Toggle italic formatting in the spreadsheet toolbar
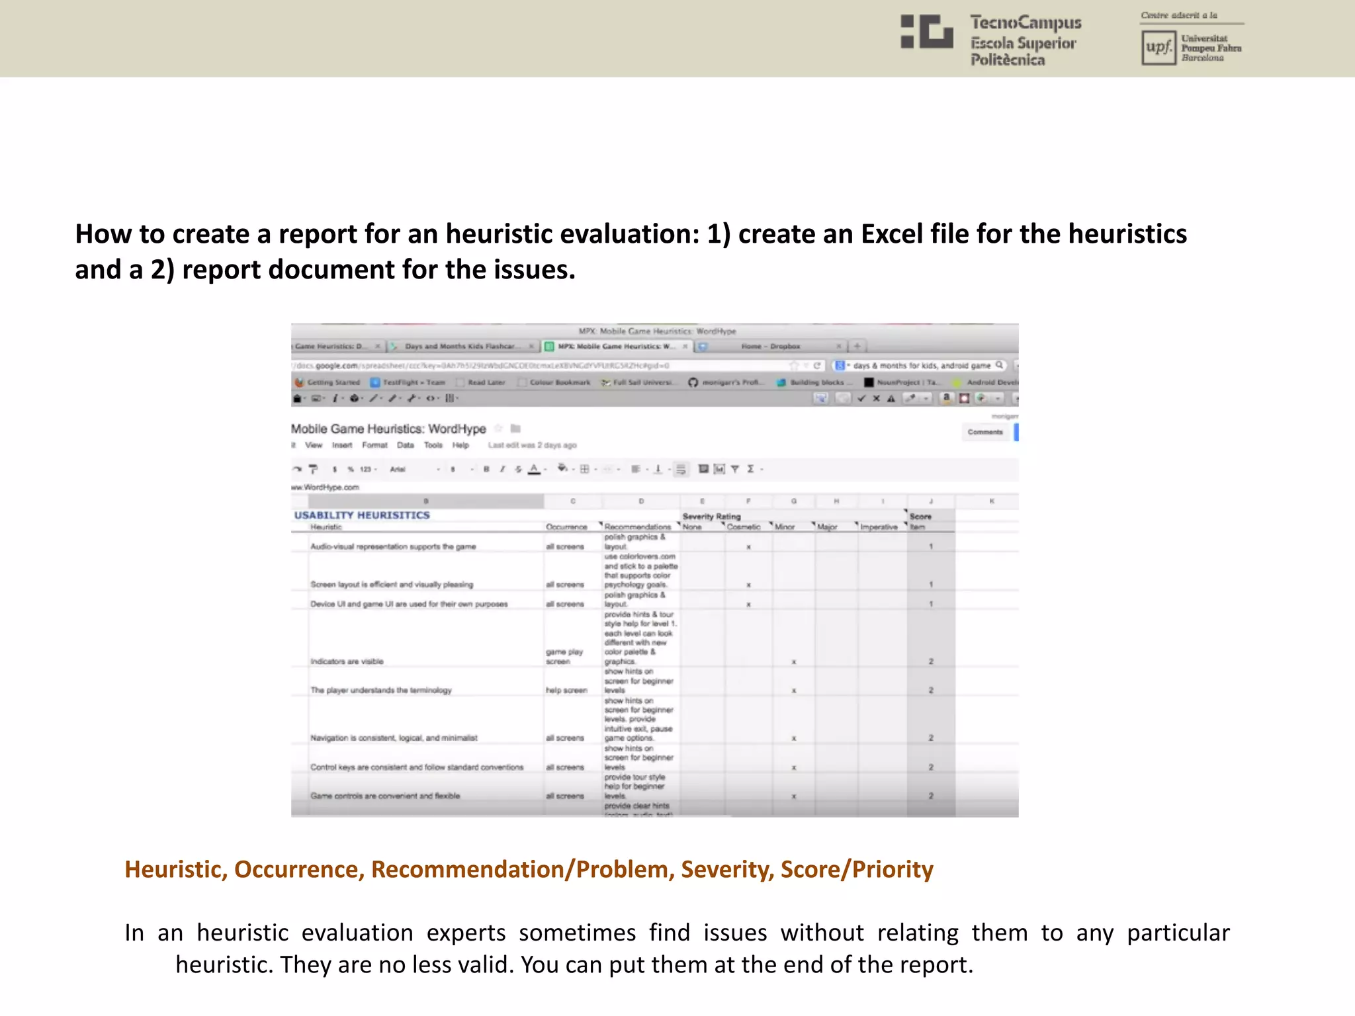1355x1016 pixels. click(502, 469)
